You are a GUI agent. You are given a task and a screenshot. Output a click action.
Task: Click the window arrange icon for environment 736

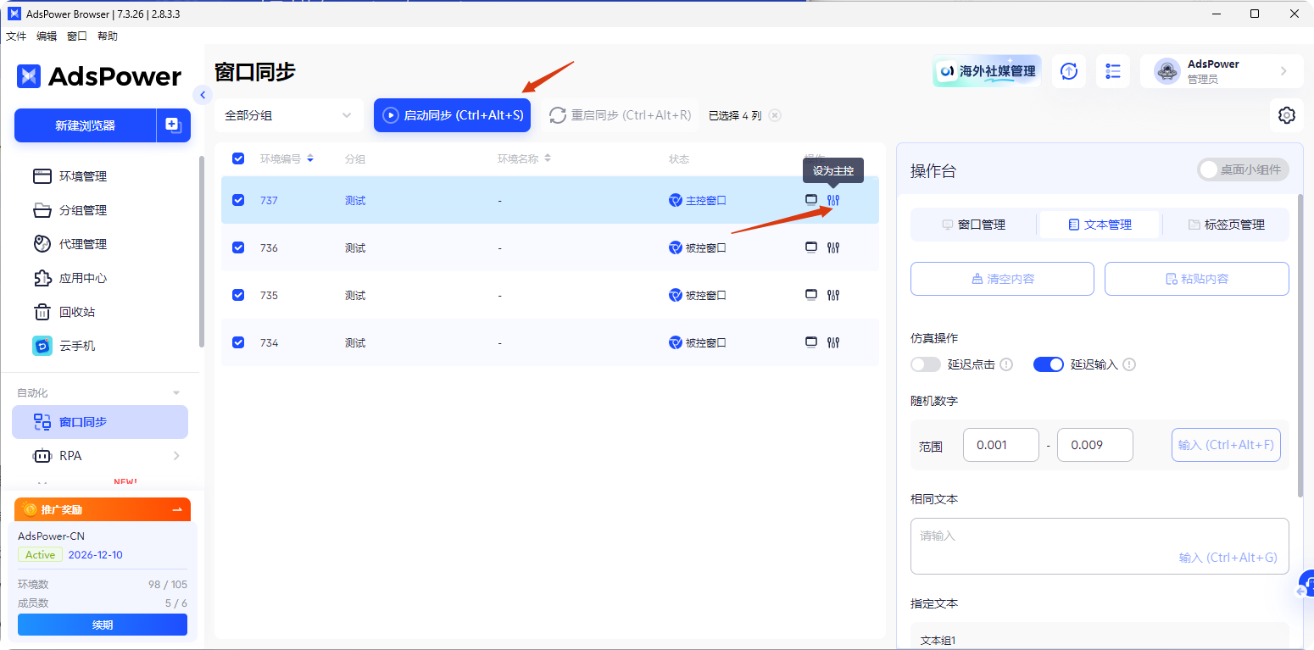[810, 247]
